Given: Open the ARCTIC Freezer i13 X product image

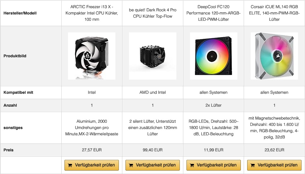Looking at the screenshot, I should pos(92,56).
